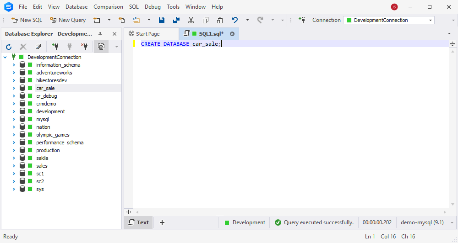Screen dimensions: 458x243
Task: Undo the last action
Action: click(x=235, y=20)
